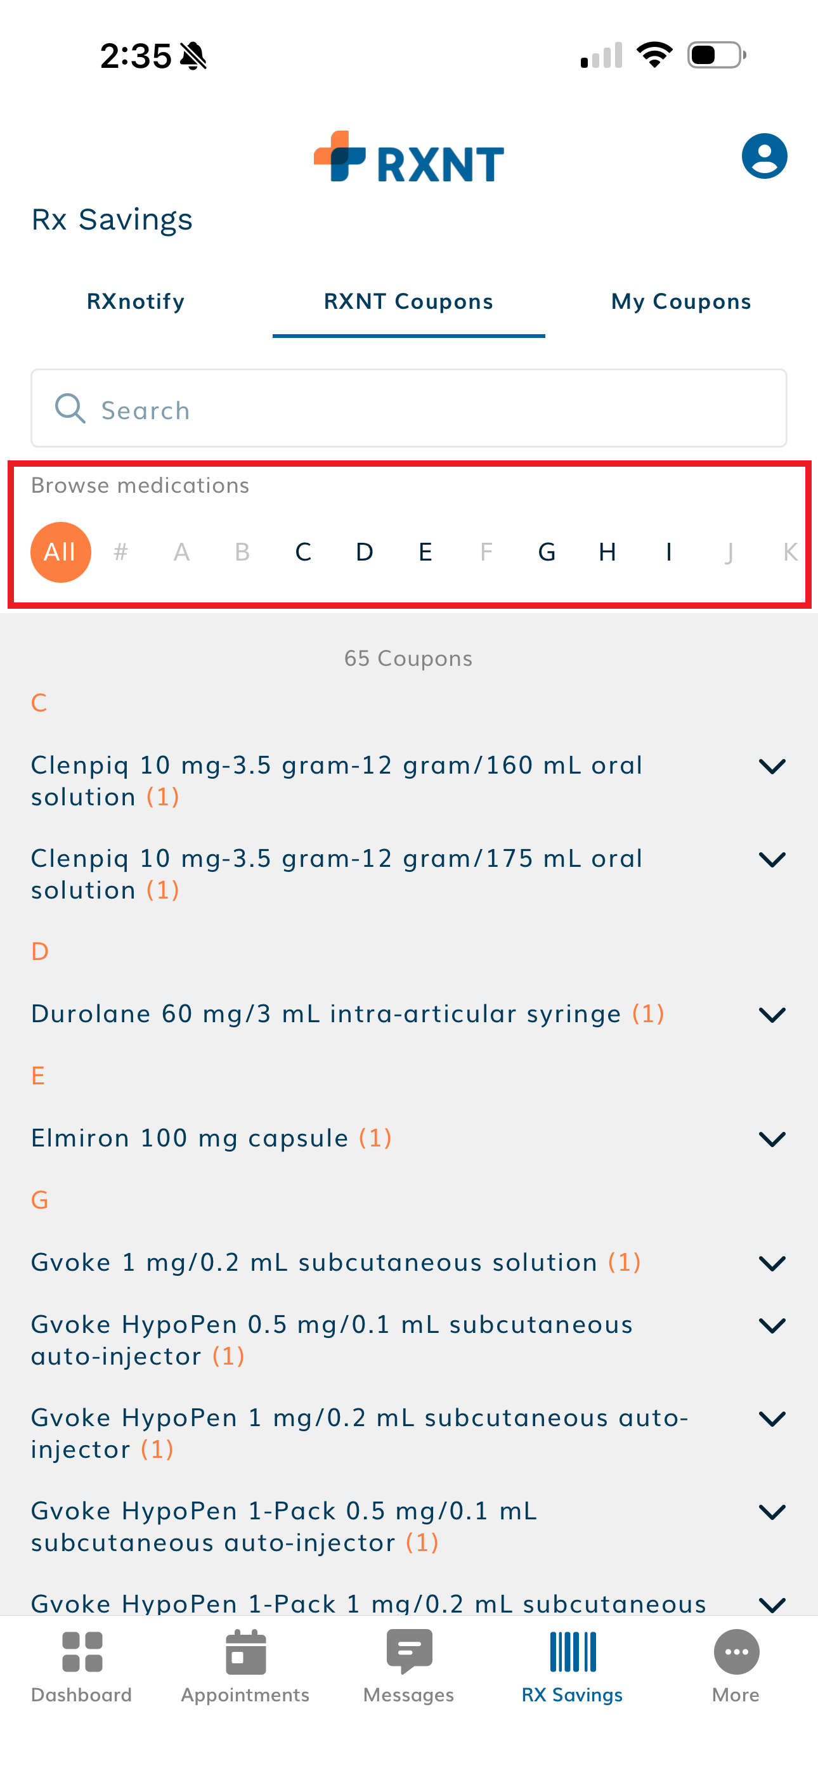Tap the search magnifier icon
This screenshot has height=1773, width=818.
pos(70,409)
